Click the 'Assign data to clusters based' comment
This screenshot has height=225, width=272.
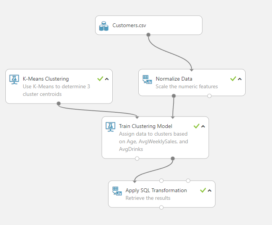(x=153, y=134)
